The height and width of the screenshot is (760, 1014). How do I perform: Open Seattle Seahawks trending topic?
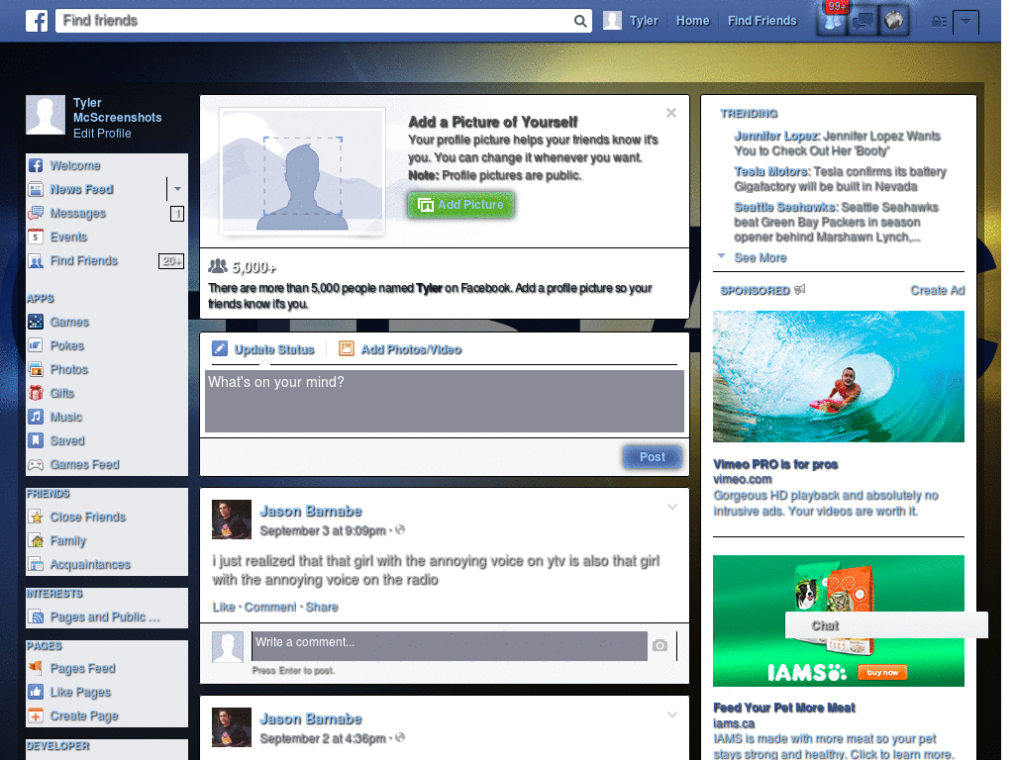785,208
